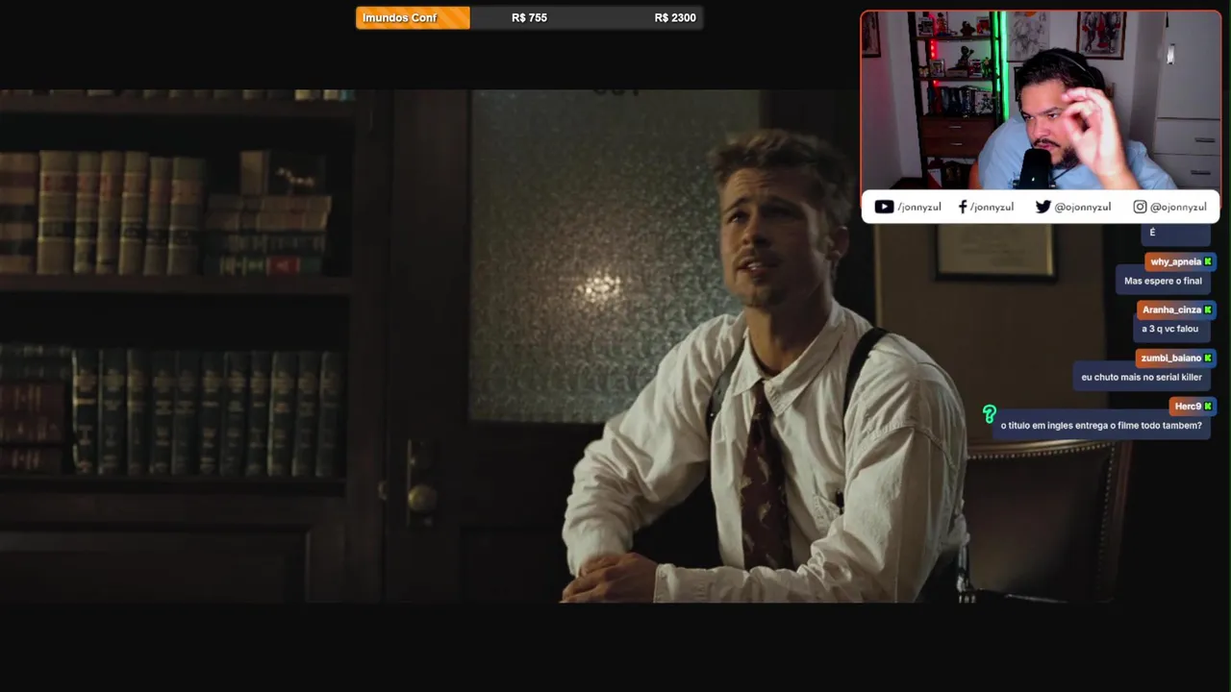The image size is (1231, 692).
Task: Open the Twitter @ojonnyzul handle
Action: (1083, 207)
